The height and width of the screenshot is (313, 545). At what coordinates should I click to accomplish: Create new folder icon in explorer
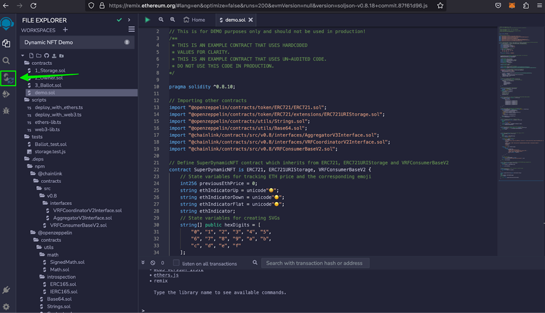point(39,56)
